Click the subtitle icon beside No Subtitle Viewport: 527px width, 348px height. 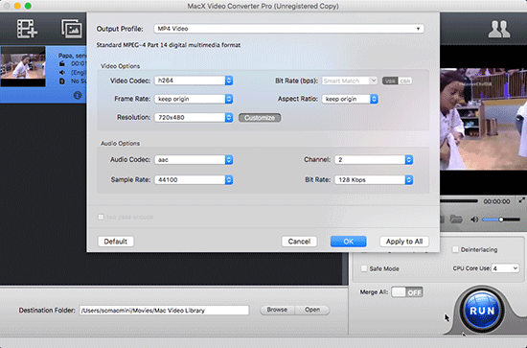pos(62,81)
